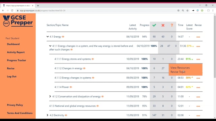Expand 4.1.2 Conservation and dissipation of energy
The image size is (216, 121).
click(50, 96)
